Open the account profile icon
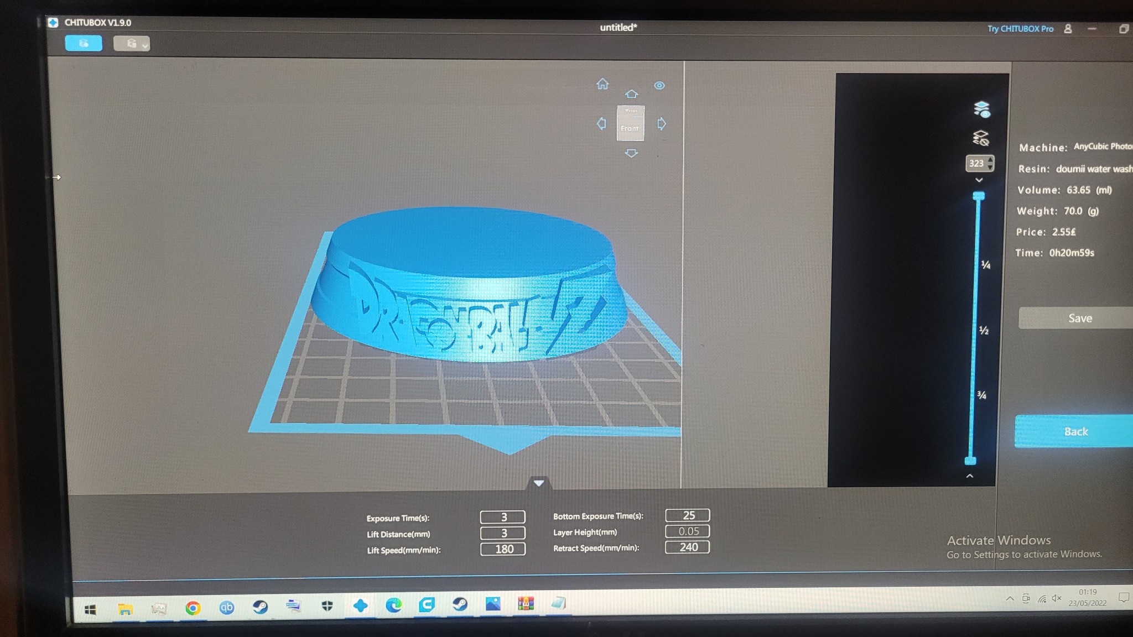Image resolution: width=1133 pixels, height=637 pixels. click(1068, 29)
